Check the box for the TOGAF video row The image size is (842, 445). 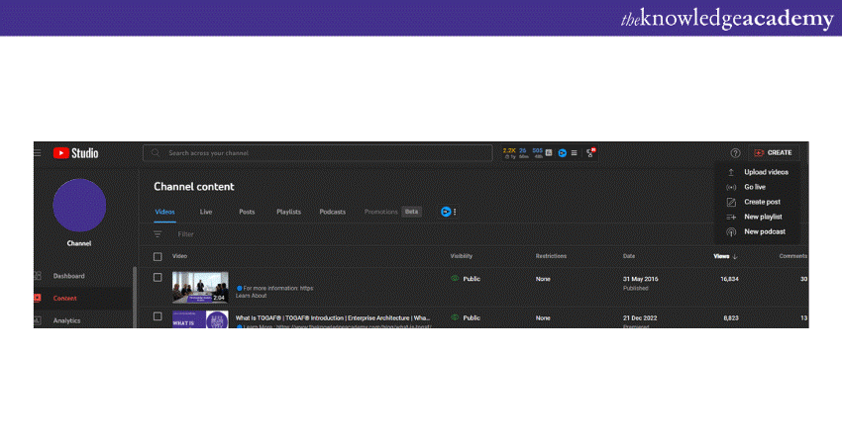click(158, 317)
